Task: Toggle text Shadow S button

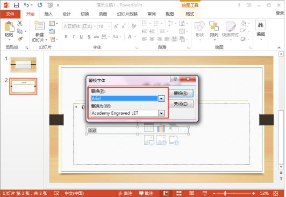Action: (x=89, y=37)
